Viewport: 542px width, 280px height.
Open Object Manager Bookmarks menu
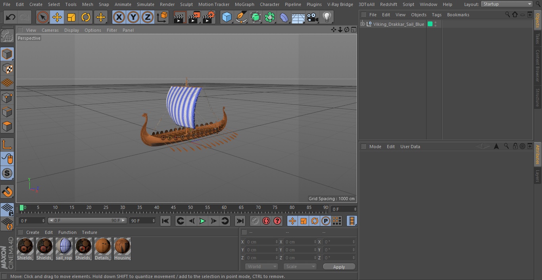458,15
